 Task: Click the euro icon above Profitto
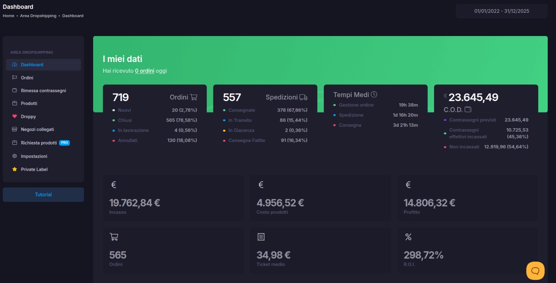point(408,185)
